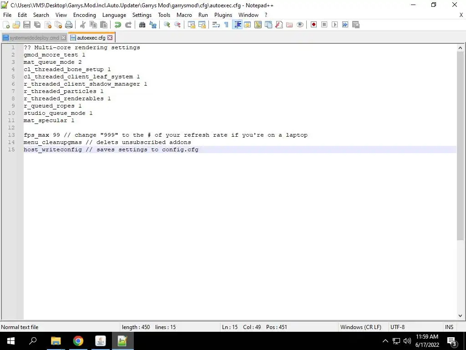Print the document with the Print icon
Screen dimensions: 466x350
[69, 25]
